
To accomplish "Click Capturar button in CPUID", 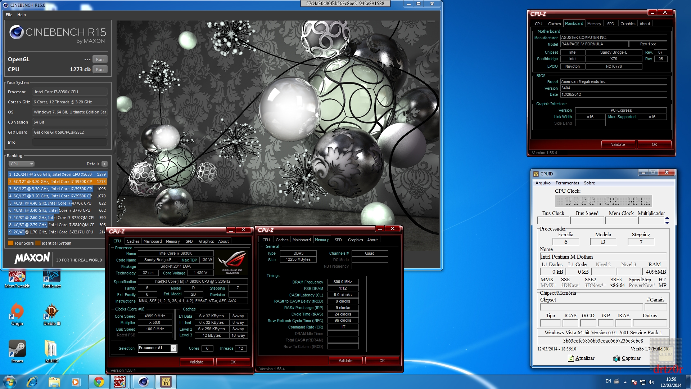I will point(627,358).
